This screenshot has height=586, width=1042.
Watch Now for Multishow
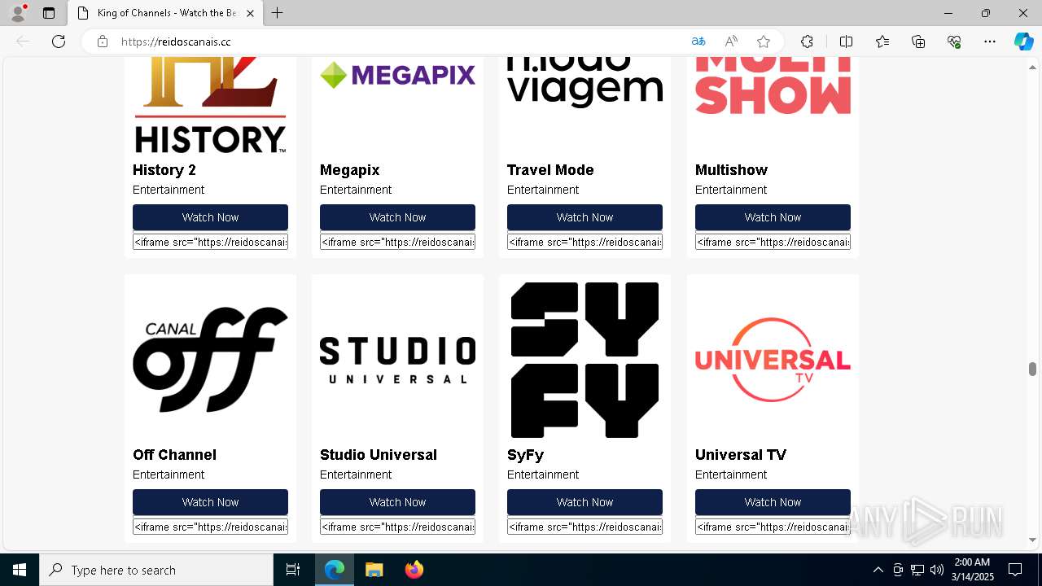coord(773,217)
